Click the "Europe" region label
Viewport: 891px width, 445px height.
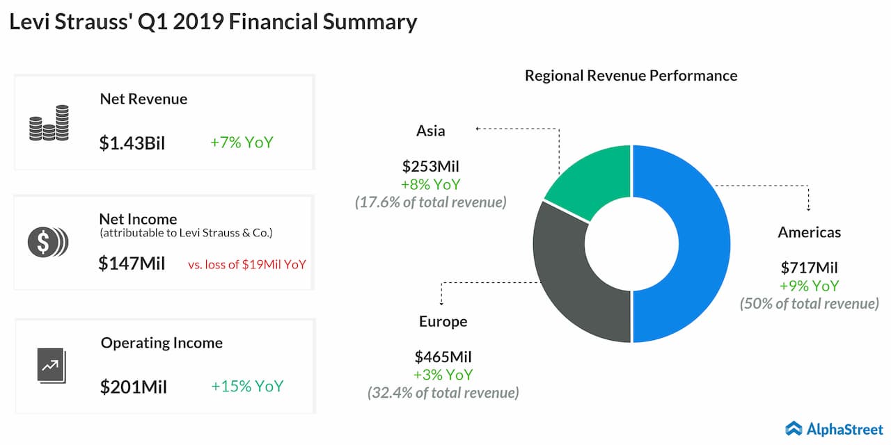tap(443, 321)
